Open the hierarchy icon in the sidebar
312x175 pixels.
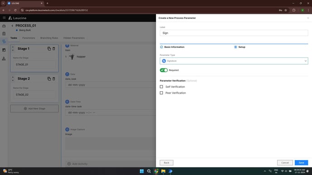tap(4, 58)
